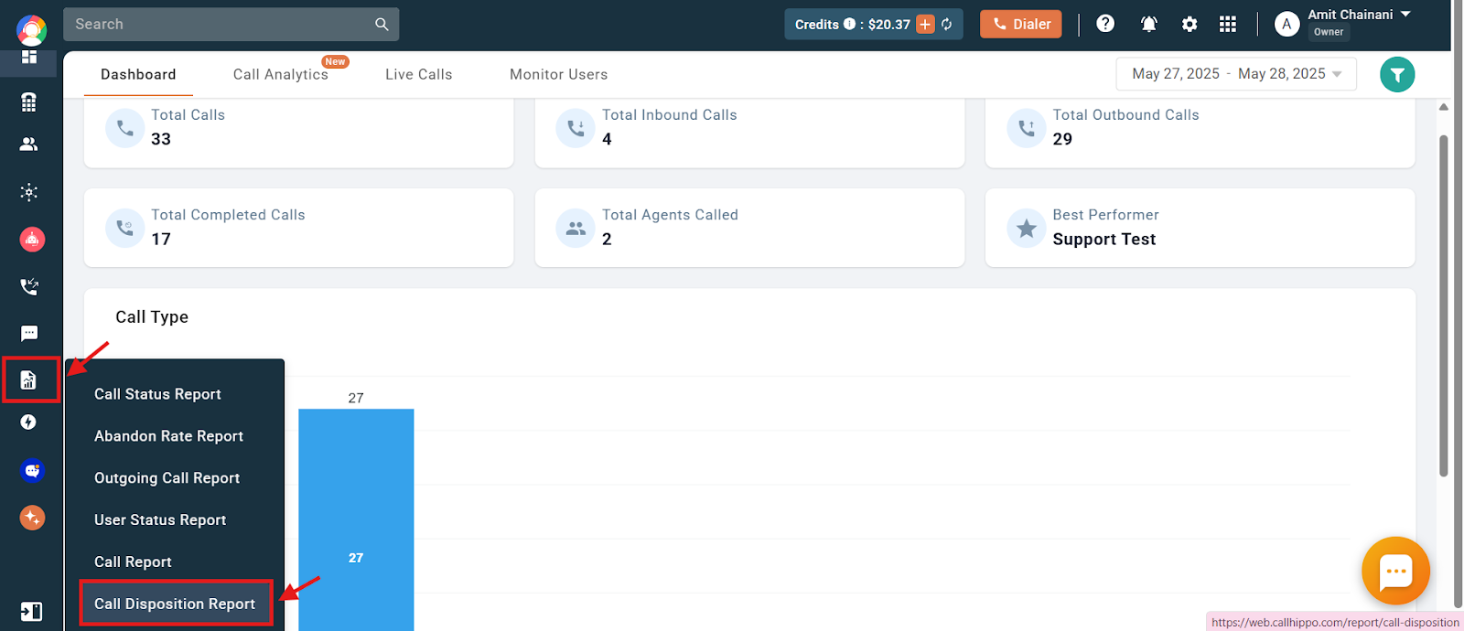
Task: Open the date range picker dropdown
Action: tap(1236, 74)
